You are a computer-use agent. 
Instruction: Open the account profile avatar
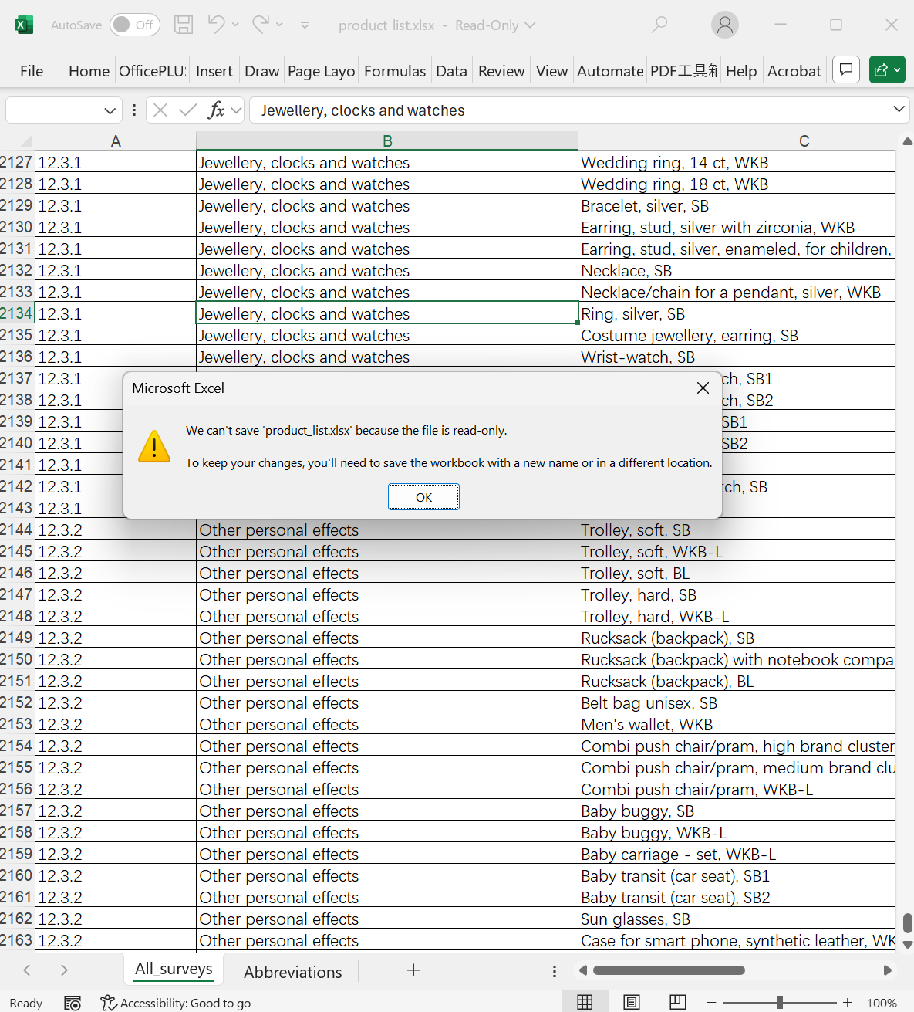724,25
